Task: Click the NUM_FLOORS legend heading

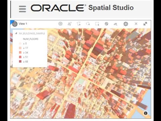Action: pos(31,39)
